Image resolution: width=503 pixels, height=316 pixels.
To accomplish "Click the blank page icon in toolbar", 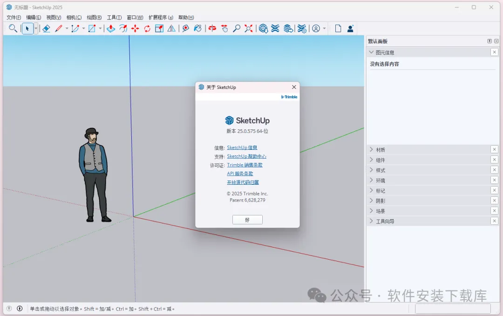I will 338,28.
